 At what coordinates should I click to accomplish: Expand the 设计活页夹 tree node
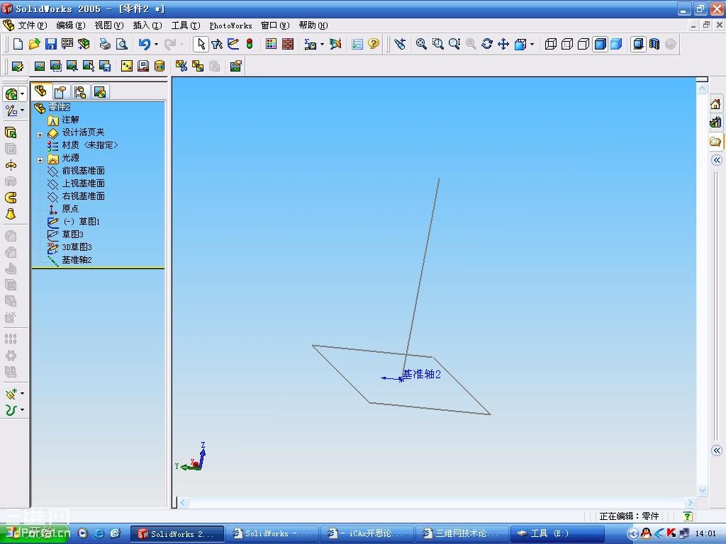pyautogui.click(x=40, y=135)
